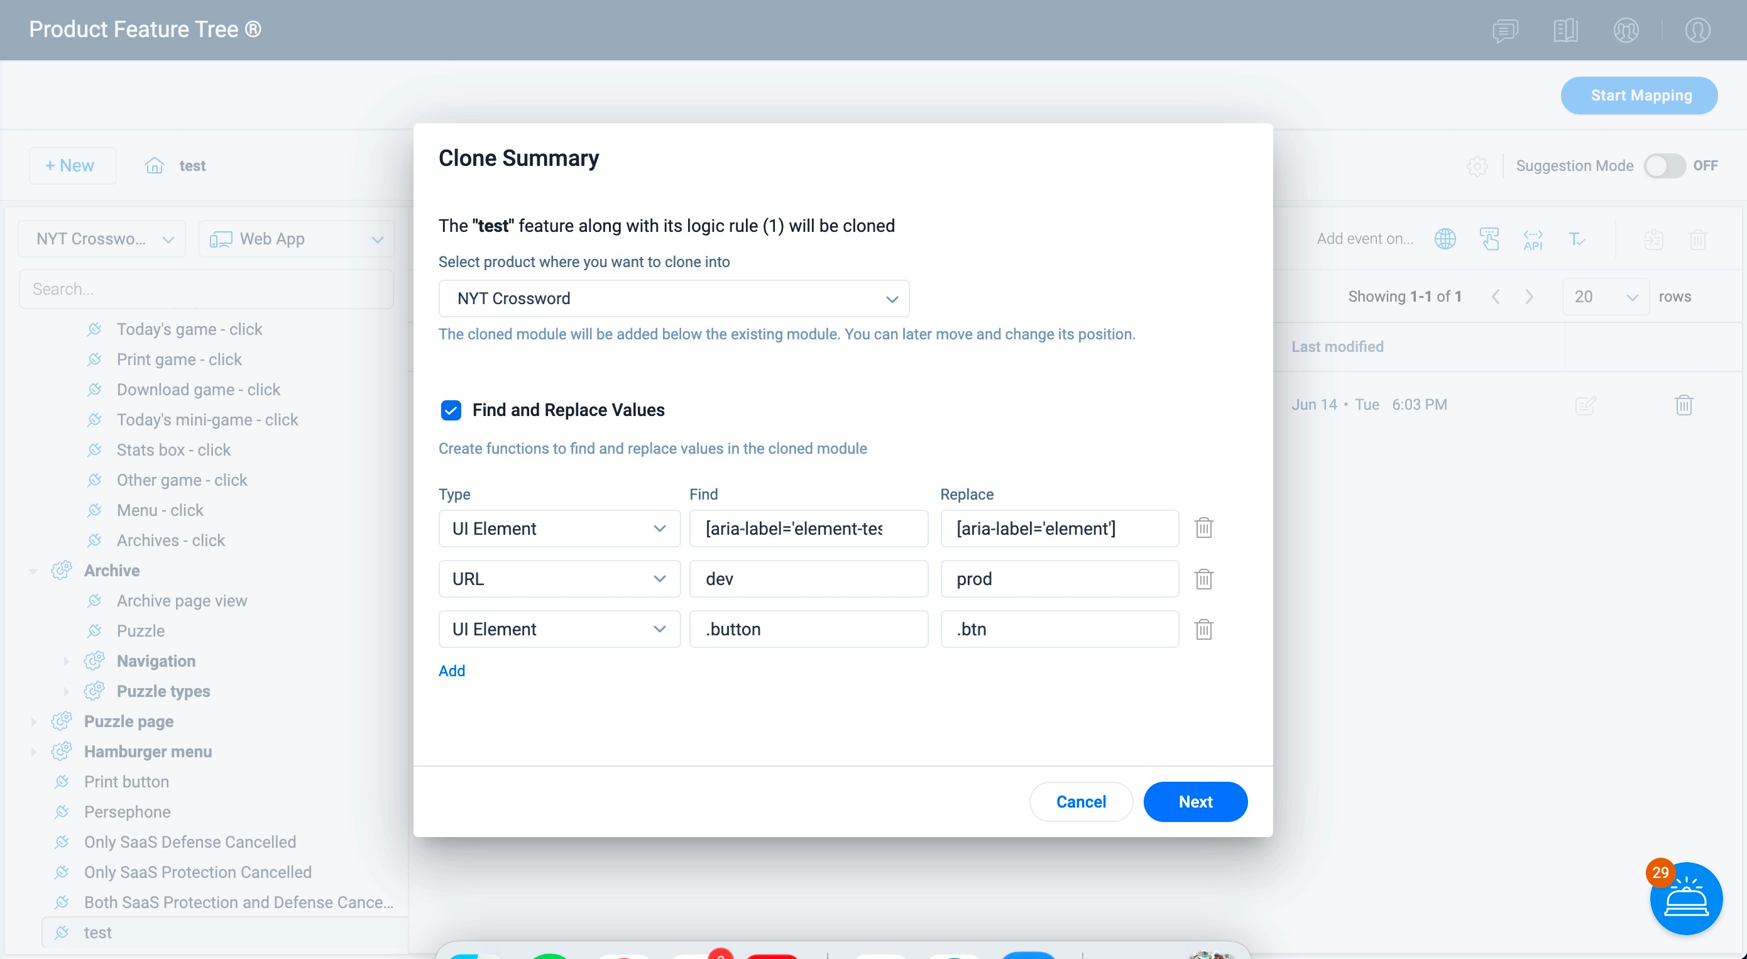Sort by Last modified column header
1747x959 pixels.
tap(1337, 346)
